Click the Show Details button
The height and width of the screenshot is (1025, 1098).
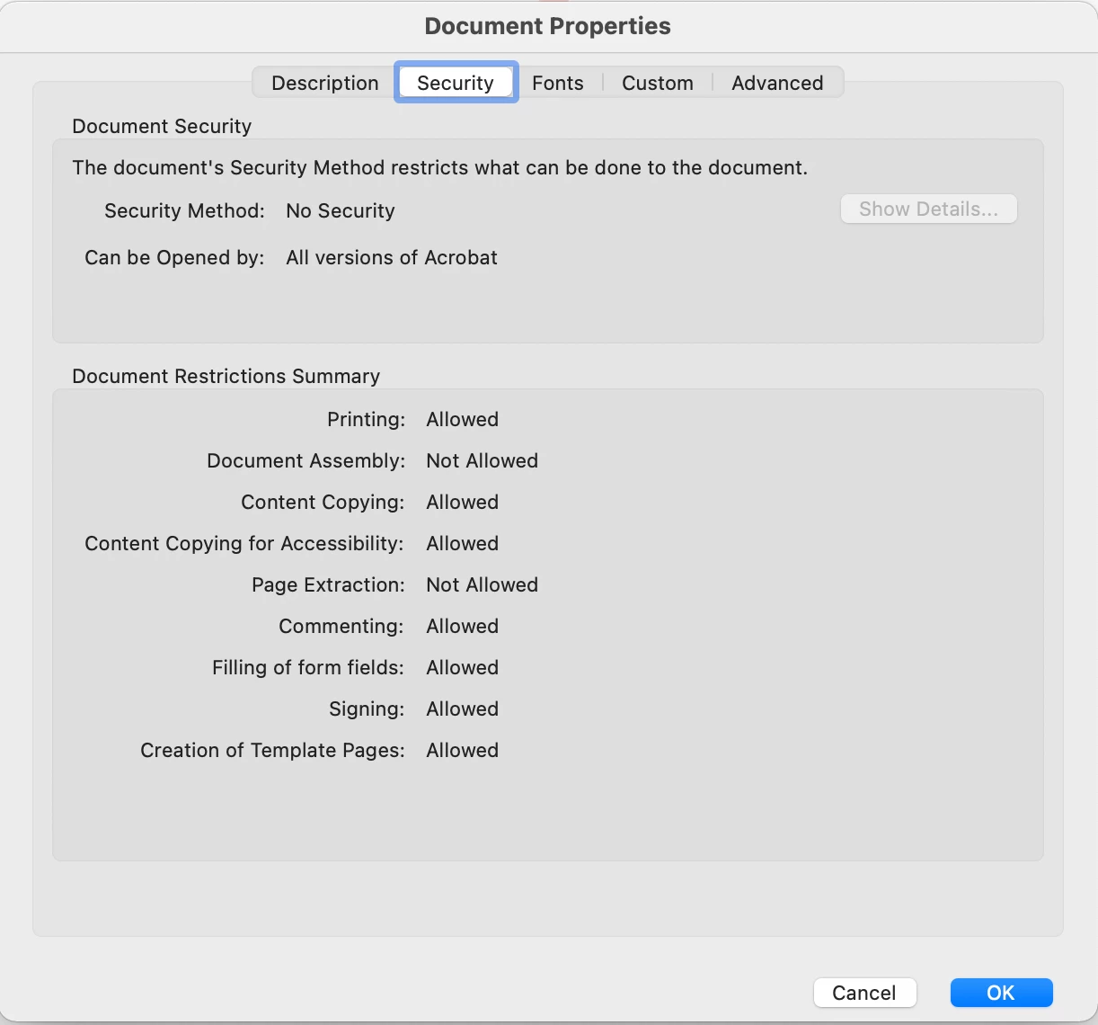928,209
